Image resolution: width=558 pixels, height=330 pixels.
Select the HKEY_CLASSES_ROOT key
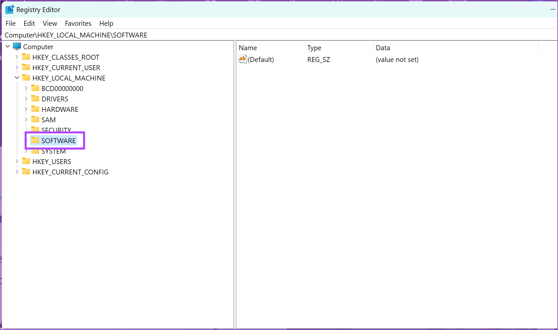(66, 57)
